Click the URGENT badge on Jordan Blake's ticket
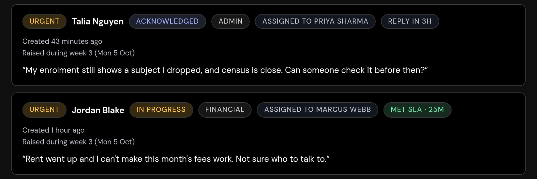Screen dimensions: 537x179 click(x=44, y=110)
